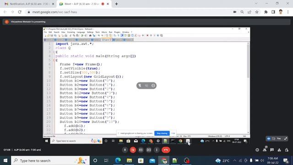Click the pin icon on presentation overlay
This screenshot has height=165, width=293.
(140, 86)
